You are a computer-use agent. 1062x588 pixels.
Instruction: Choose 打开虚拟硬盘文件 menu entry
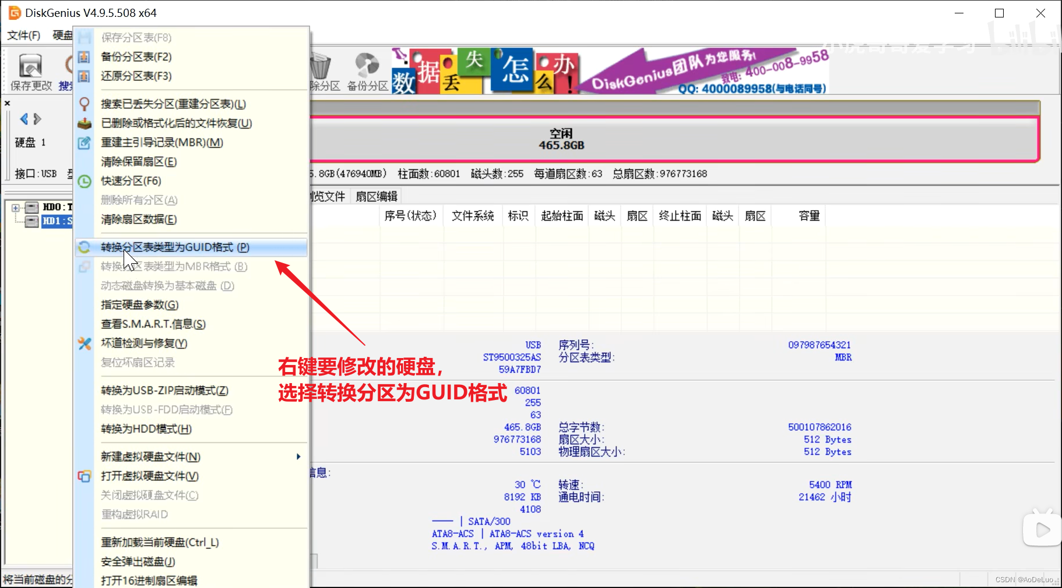(192, 476)
